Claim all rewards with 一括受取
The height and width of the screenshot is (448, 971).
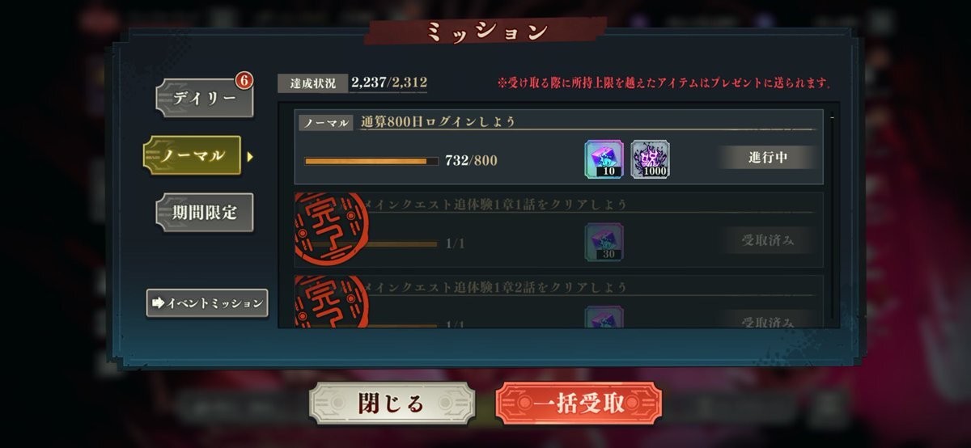coord(579,404)
